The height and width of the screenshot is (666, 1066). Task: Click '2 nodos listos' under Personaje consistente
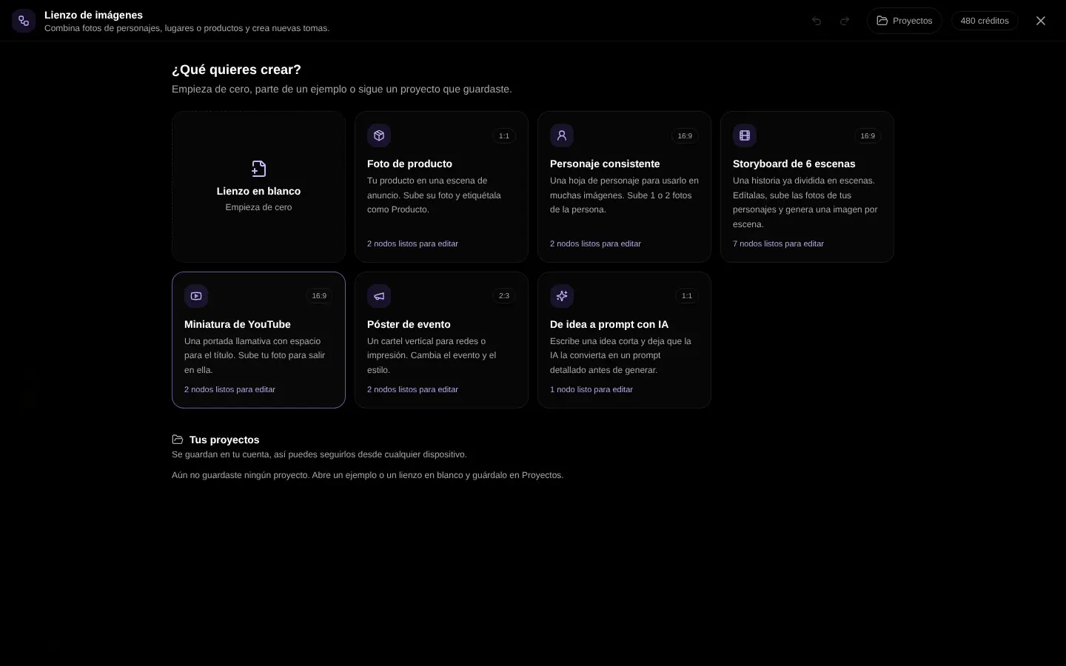click(x=595, y=243)
